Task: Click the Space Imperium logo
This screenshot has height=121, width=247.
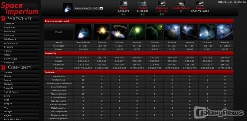Action: [20, 8]
